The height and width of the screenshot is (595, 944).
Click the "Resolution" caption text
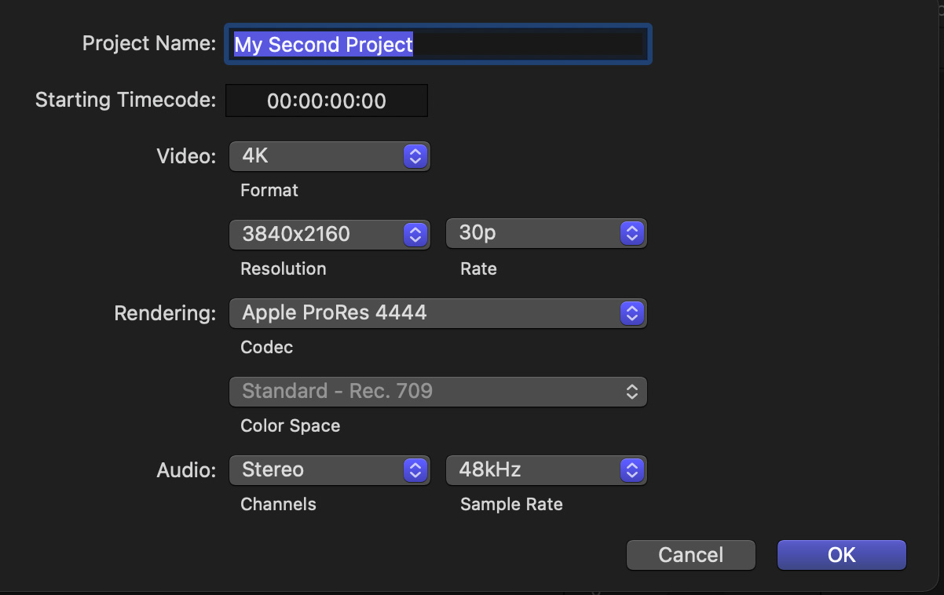point(284,268)
